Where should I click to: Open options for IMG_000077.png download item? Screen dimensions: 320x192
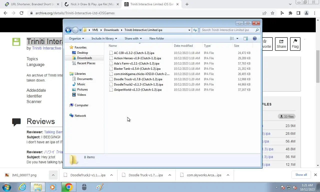[x=53, y=175]
